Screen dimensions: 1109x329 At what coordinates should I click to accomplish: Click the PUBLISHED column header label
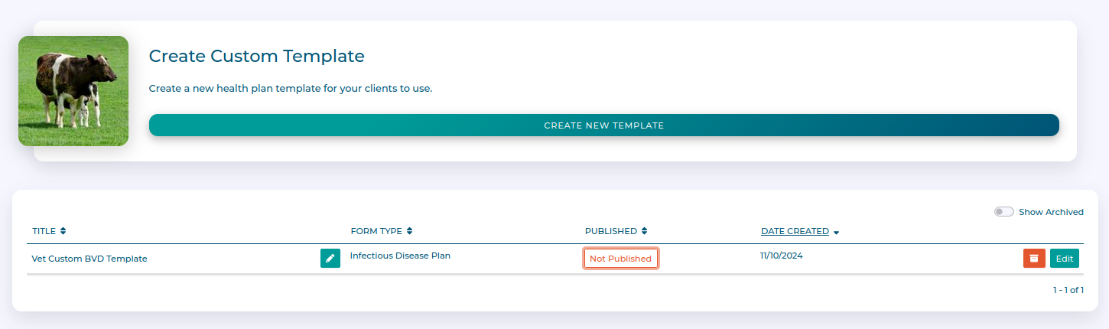pyautogui.click(x=610, y=231)
